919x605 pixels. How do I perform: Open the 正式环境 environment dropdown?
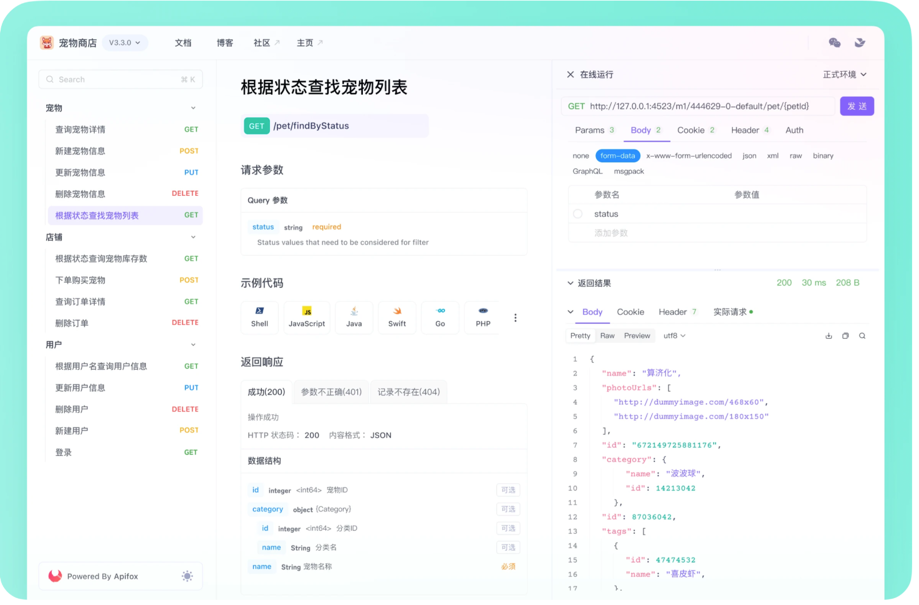844,74
